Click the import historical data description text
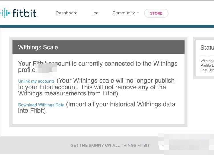The image size is (214, 155). click(120, 105)
